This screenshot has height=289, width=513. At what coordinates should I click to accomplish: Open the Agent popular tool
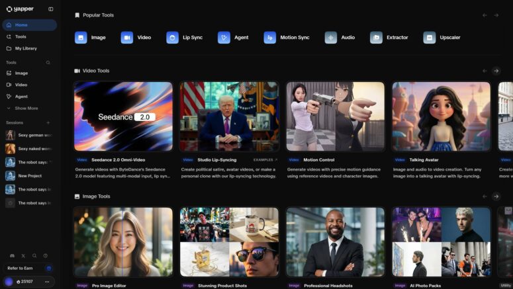[x=233, y=38]
